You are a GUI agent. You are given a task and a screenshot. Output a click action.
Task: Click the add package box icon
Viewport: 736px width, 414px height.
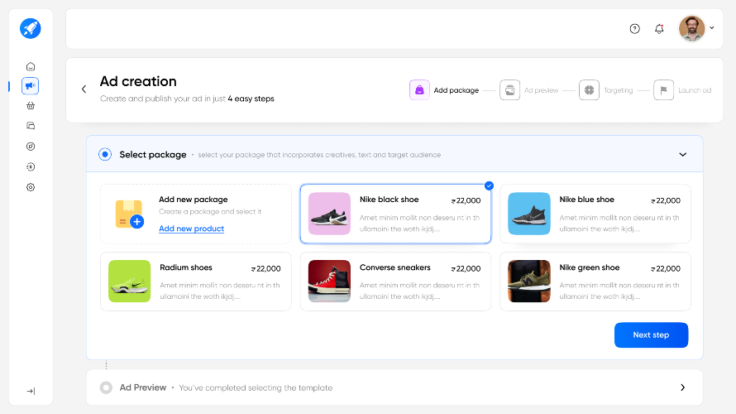(x=129, y=214)
